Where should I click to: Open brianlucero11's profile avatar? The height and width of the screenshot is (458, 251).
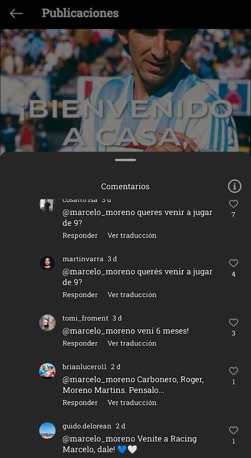tap(47, 371)
